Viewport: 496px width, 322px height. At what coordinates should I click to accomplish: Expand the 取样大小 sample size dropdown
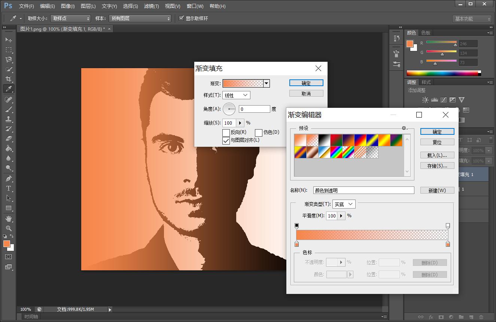(x=71, y=18)
